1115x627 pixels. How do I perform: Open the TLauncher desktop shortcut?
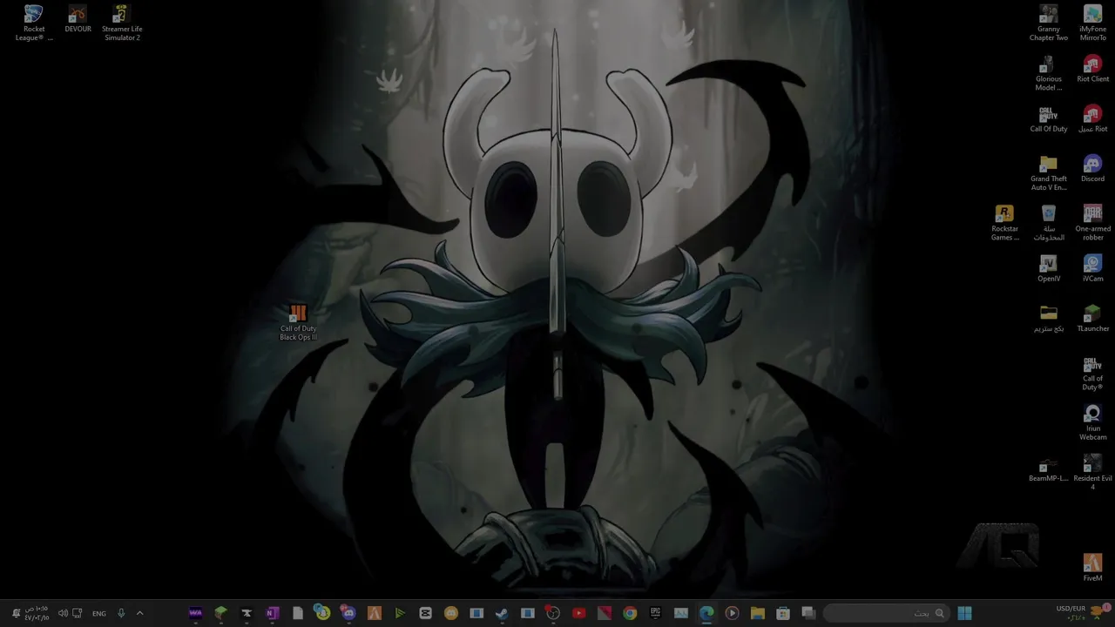coord(1092,319)
